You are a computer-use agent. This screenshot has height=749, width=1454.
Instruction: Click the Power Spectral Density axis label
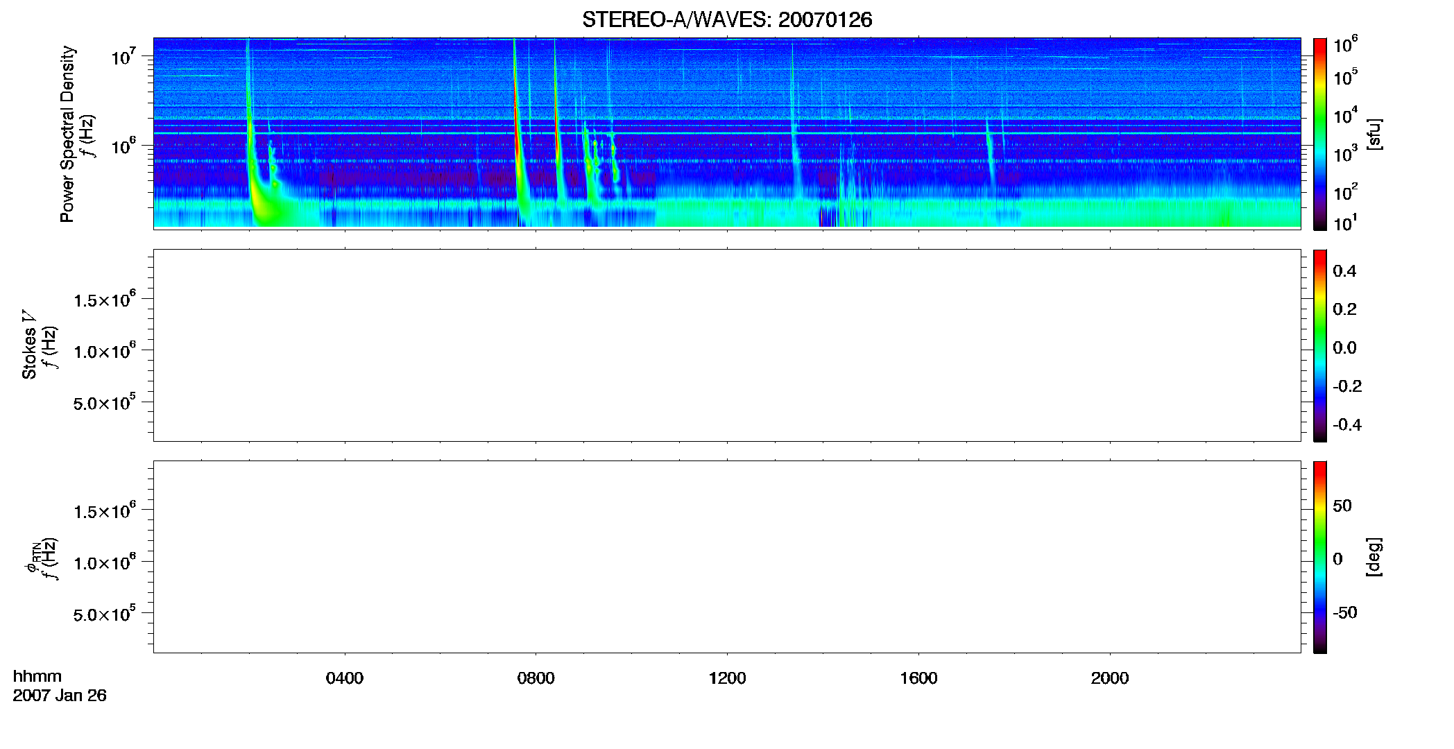[x=67, y=134]
